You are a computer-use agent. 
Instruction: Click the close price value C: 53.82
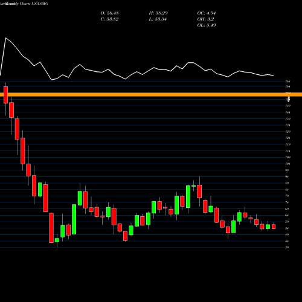pyautogui.click(x=109, y=19)
